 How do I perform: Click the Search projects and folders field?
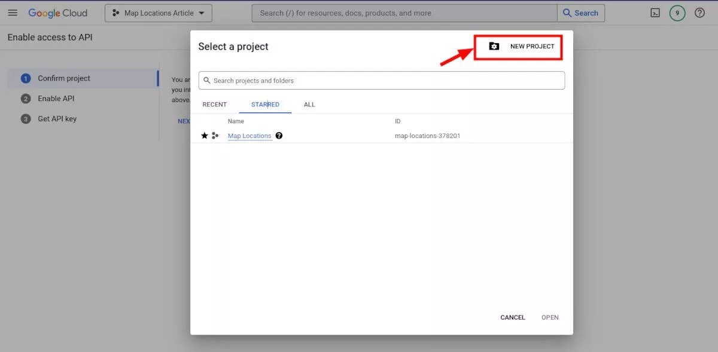(x=382, y=81)
